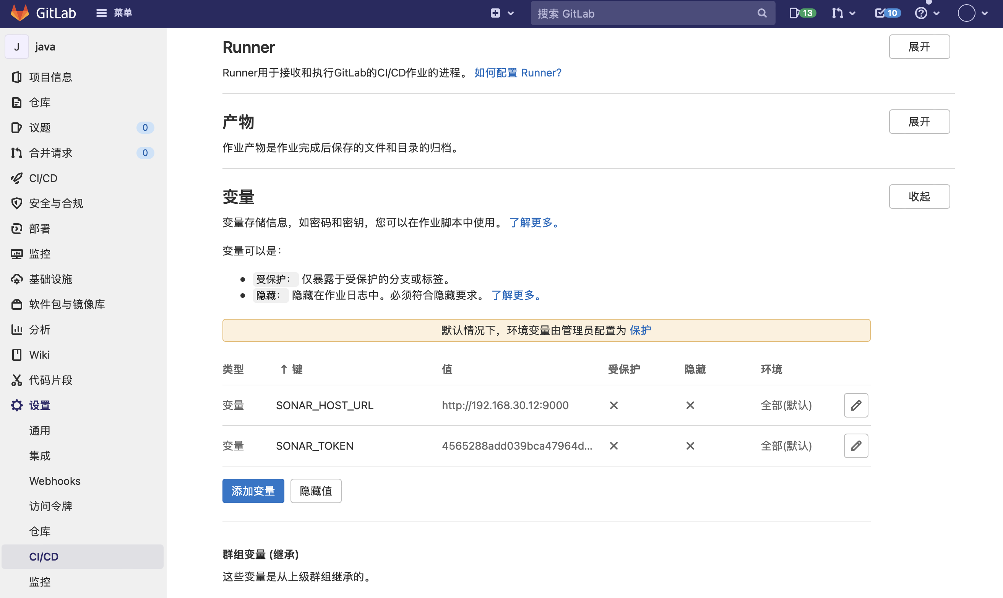
Task: Expand the Runner section
Action: point(919,47)
